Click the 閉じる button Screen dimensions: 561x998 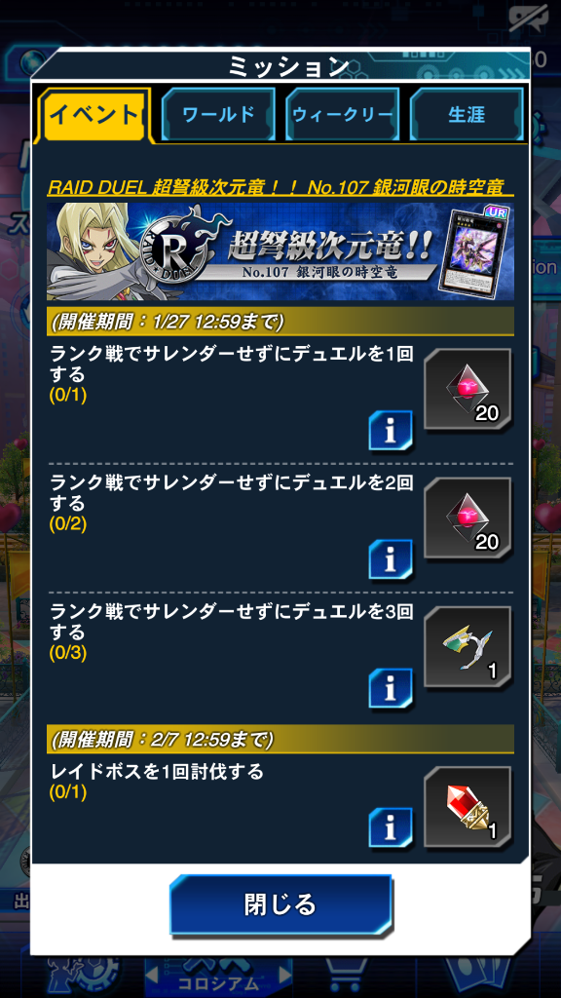(280, 904)
